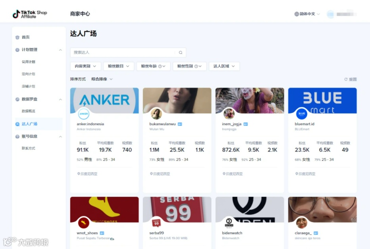Screen dimensions: 370x249
Task: Click the 搜索达人 search input field
Action: point(128,53)
